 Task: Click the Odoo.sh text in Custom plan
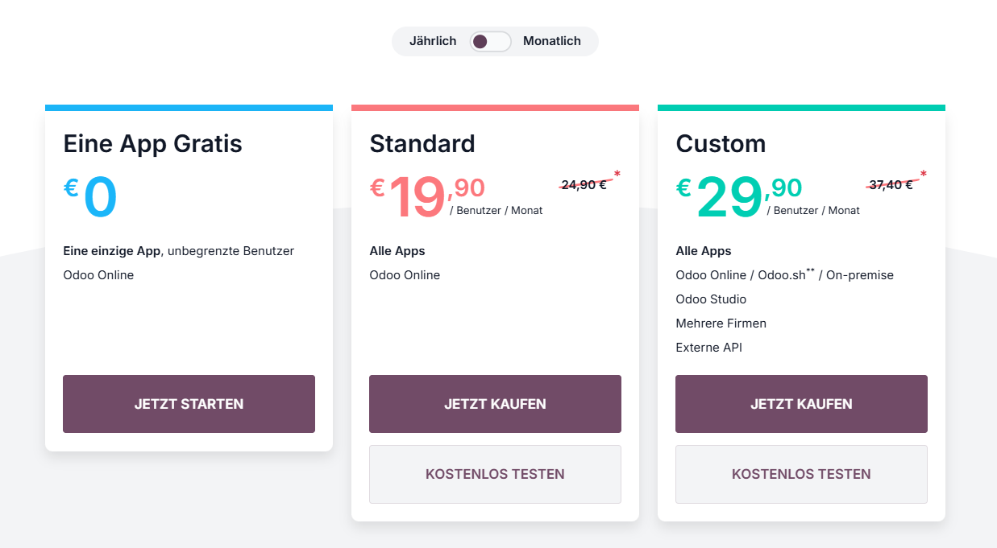click(782, 275)
